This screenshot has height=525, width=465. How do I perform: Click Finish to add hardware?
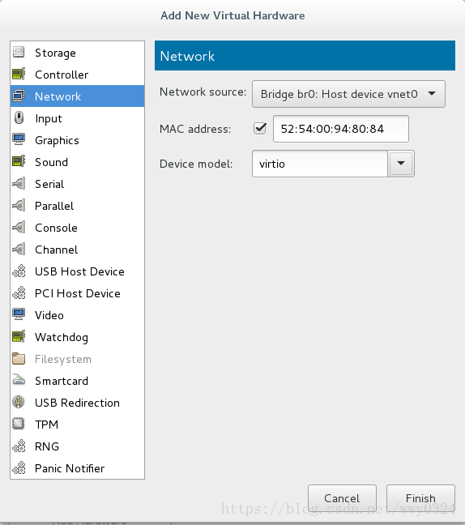click(420, 498)
